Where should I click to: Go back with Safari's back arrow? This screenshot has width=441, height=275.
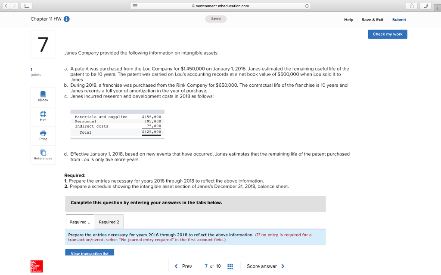tap(6, 6)
